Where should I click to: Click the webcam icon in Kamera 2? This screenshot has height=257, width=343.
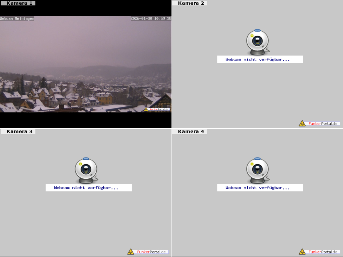coord(257,42)
